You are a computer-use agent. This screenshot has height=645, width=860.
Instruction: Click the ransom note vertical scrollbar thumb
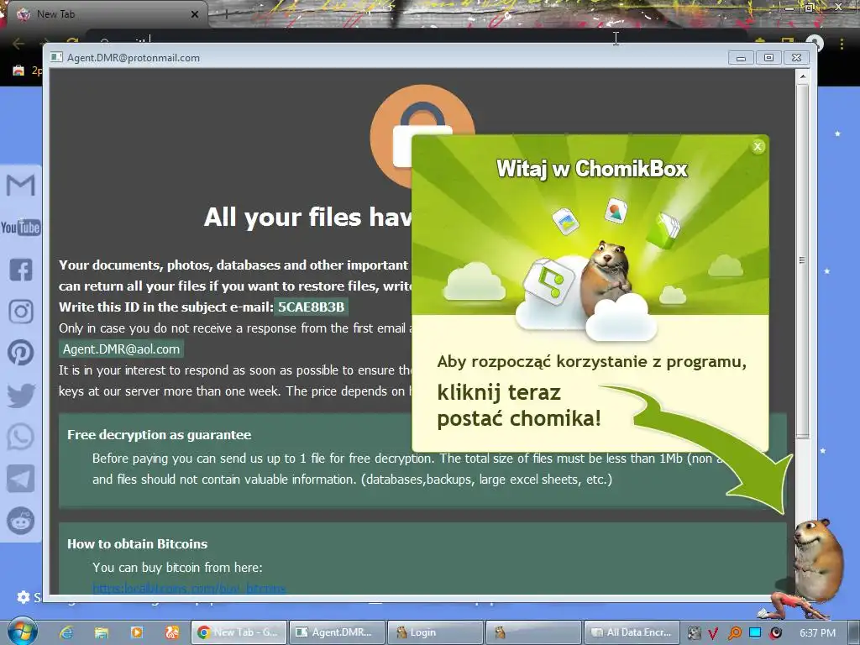[x=802, y=260]
